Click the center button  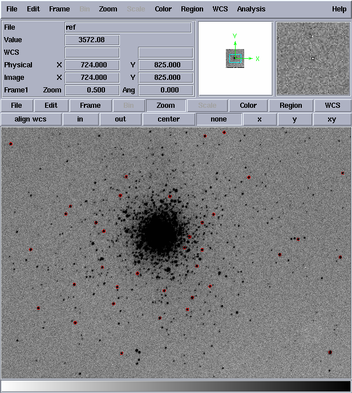(x=169, y=119)
